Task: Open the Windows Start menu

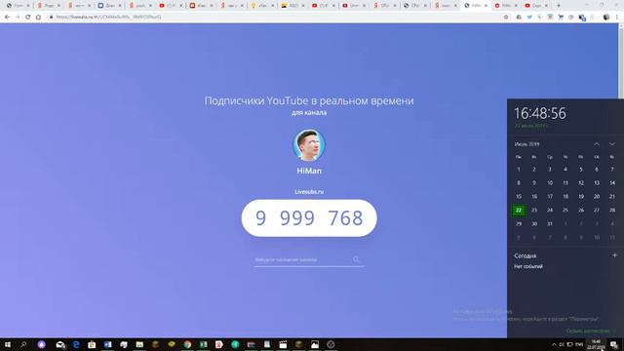Action: coord(8,344)
